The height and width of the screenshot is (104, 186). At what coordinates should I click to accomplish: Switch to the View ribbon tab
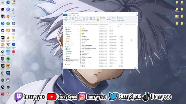coord(78,15)
